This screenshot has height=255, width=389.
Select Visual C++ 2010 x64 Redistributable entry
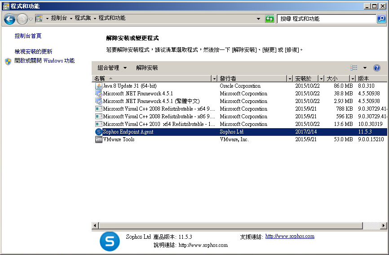click(x=159, y=124)
